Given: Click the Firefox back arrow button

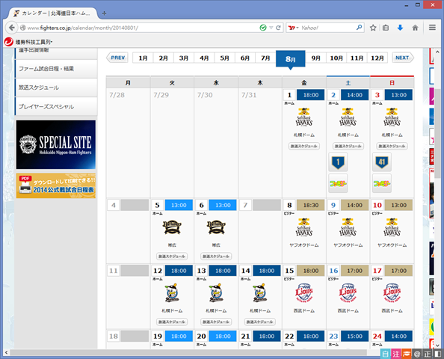Looking at the screenshot, I should (x=12, y=28).
